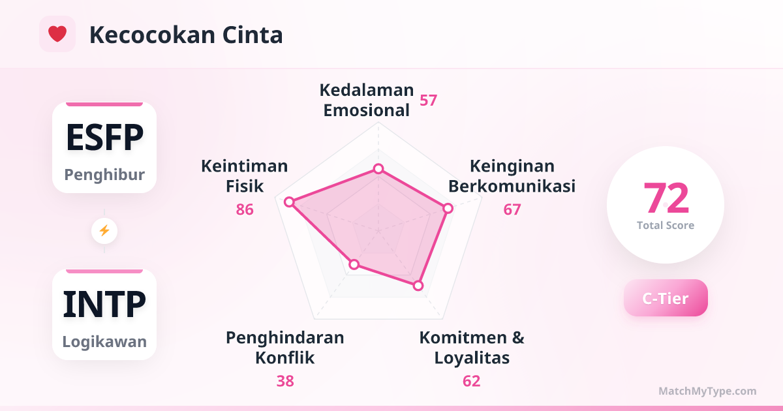This screenshot has height=411, width=783.
Task: Select the Penghindaran Konflik label
Action: coord(285,348)
